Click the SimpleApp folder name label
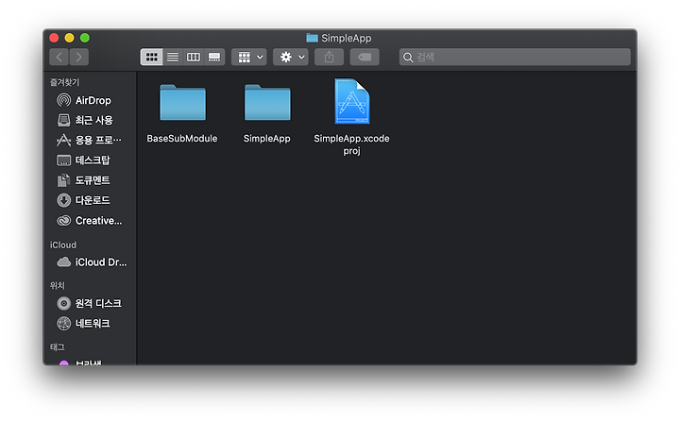This screenshot has height=422, width=680. click(x=266, y=139)
